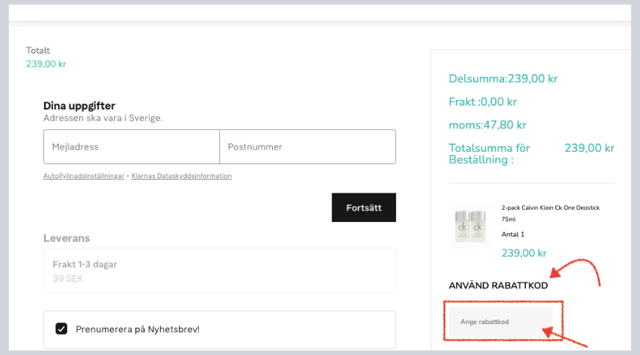The height and width of the screenshot is (355, 640).
Task: Click the ANVÄND RABATTKOD heading
Action: 499,286
